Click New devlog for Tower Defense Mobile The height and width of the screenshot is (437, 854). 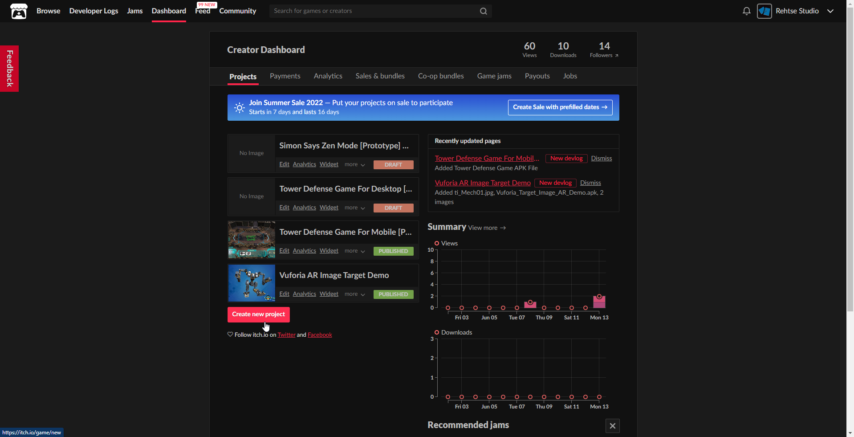click(566, 158)
